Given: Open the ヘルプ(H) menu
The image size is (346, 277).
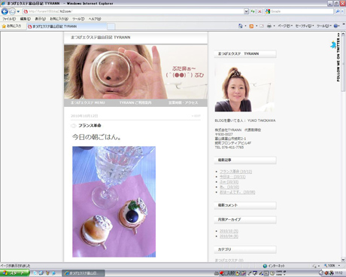Looking at the screenshot, I should click(x=95, y=19).
